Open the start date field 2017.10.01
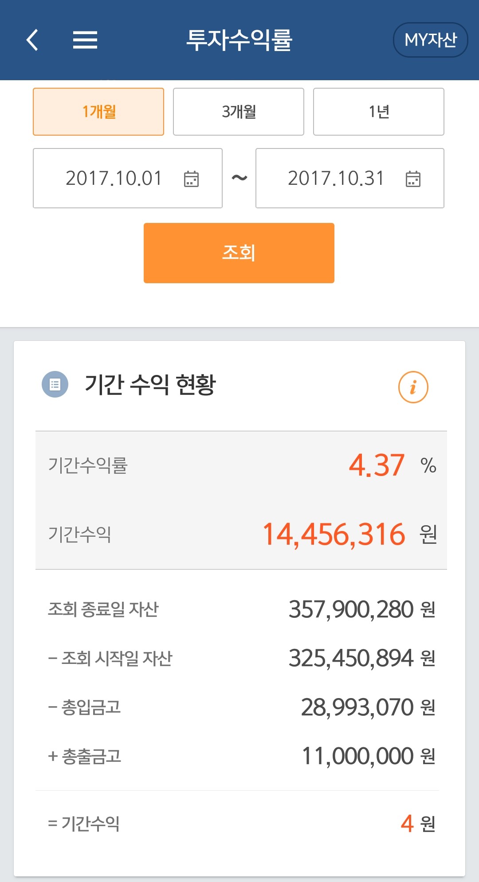 point(114,178)
